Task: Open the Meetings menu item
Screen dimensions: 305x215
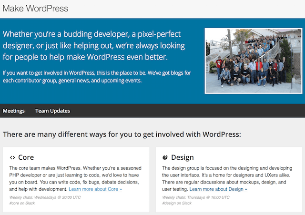Action: tap(14, 111)
